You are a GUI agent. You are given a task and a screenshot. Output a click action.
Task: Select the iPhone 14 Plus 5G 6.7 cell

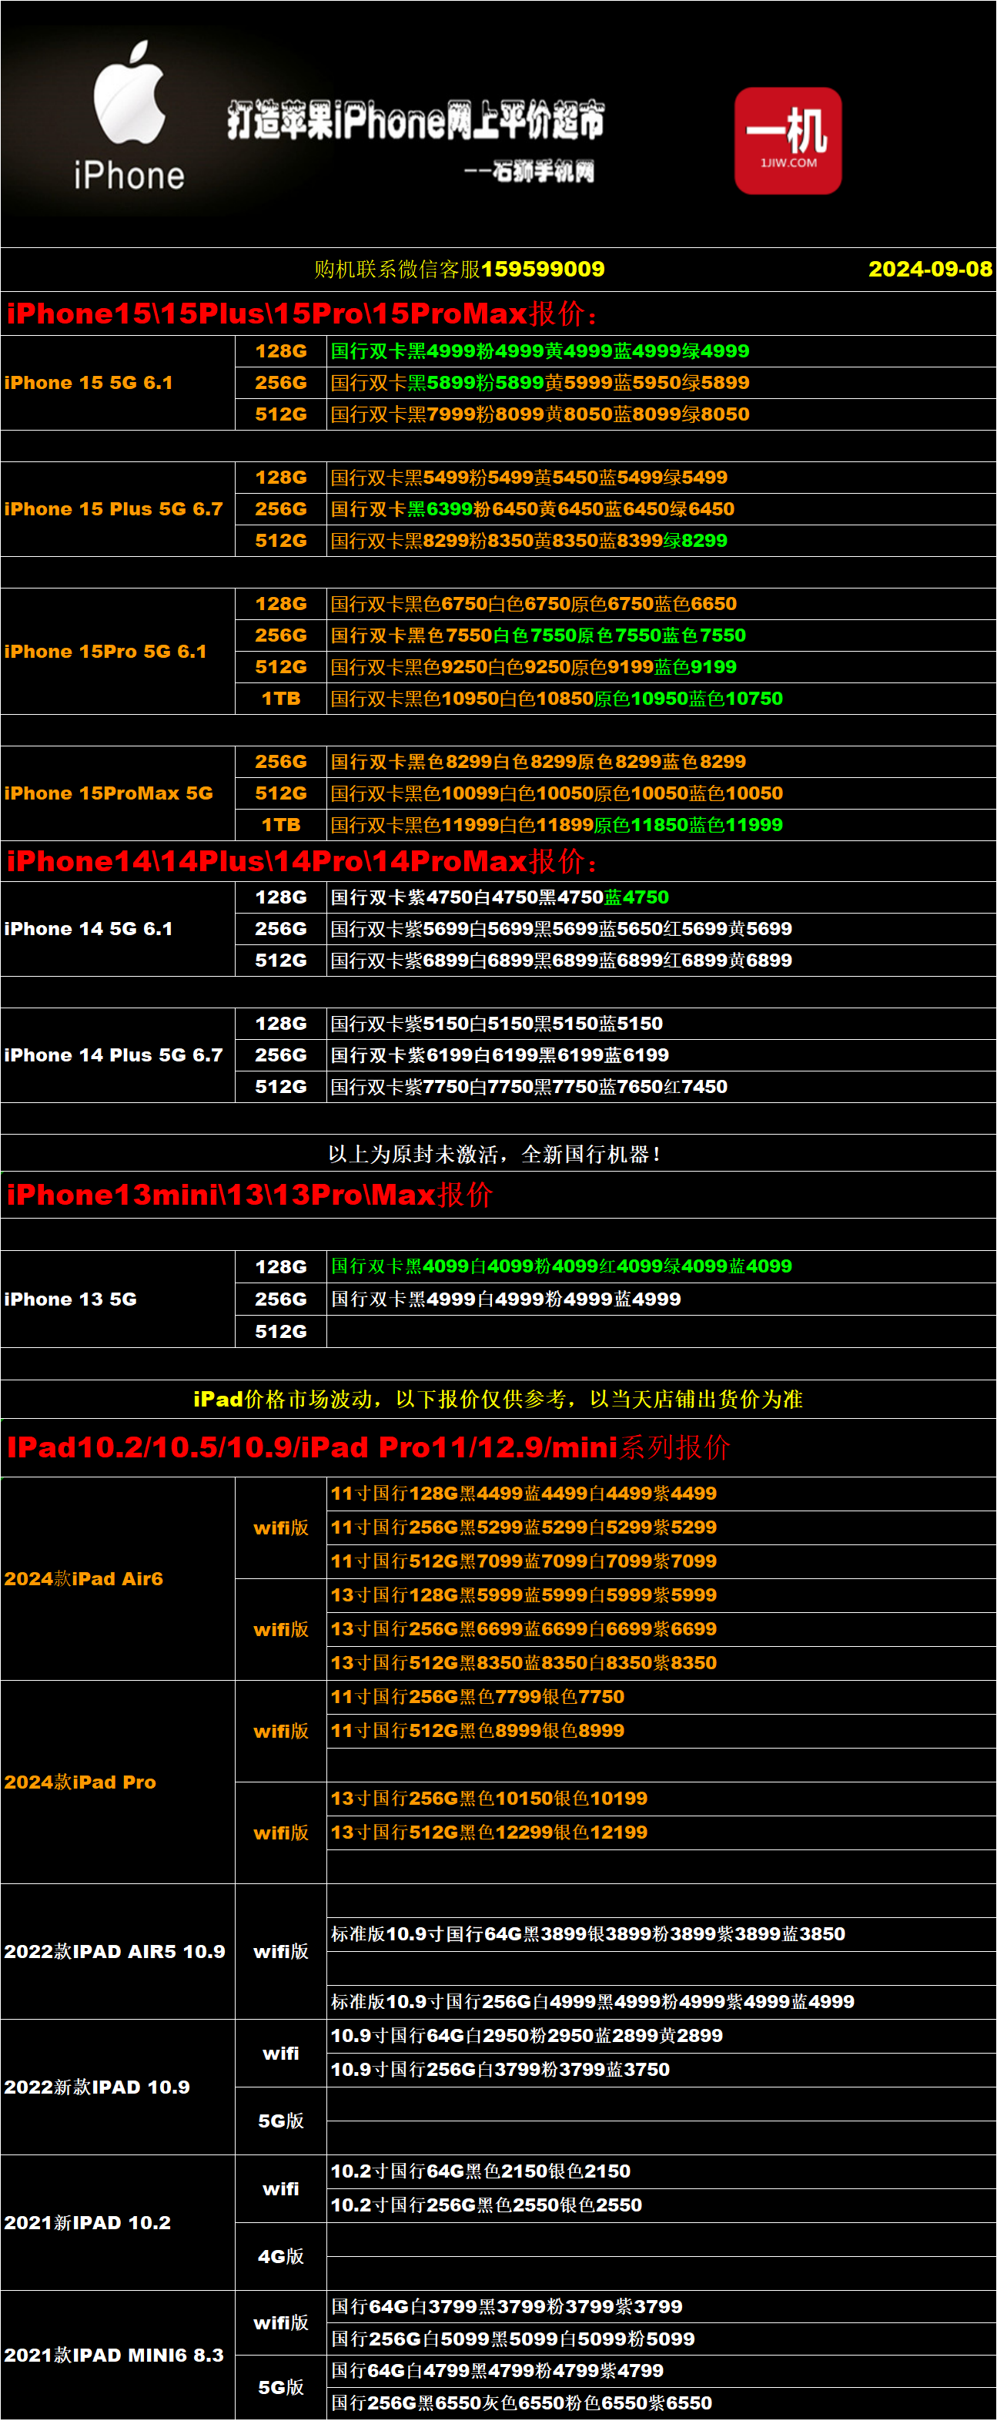(118, 1055)
